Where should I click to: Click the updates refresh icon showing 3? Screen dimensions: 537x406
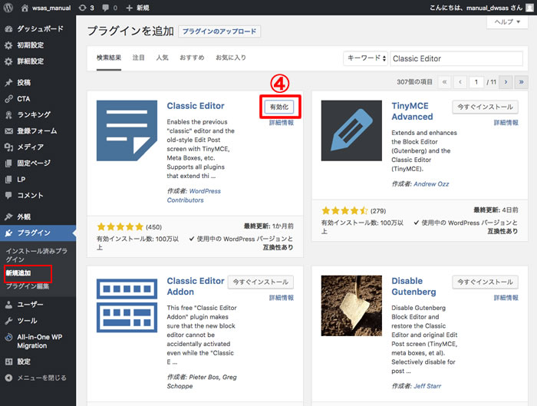[84, 8]
